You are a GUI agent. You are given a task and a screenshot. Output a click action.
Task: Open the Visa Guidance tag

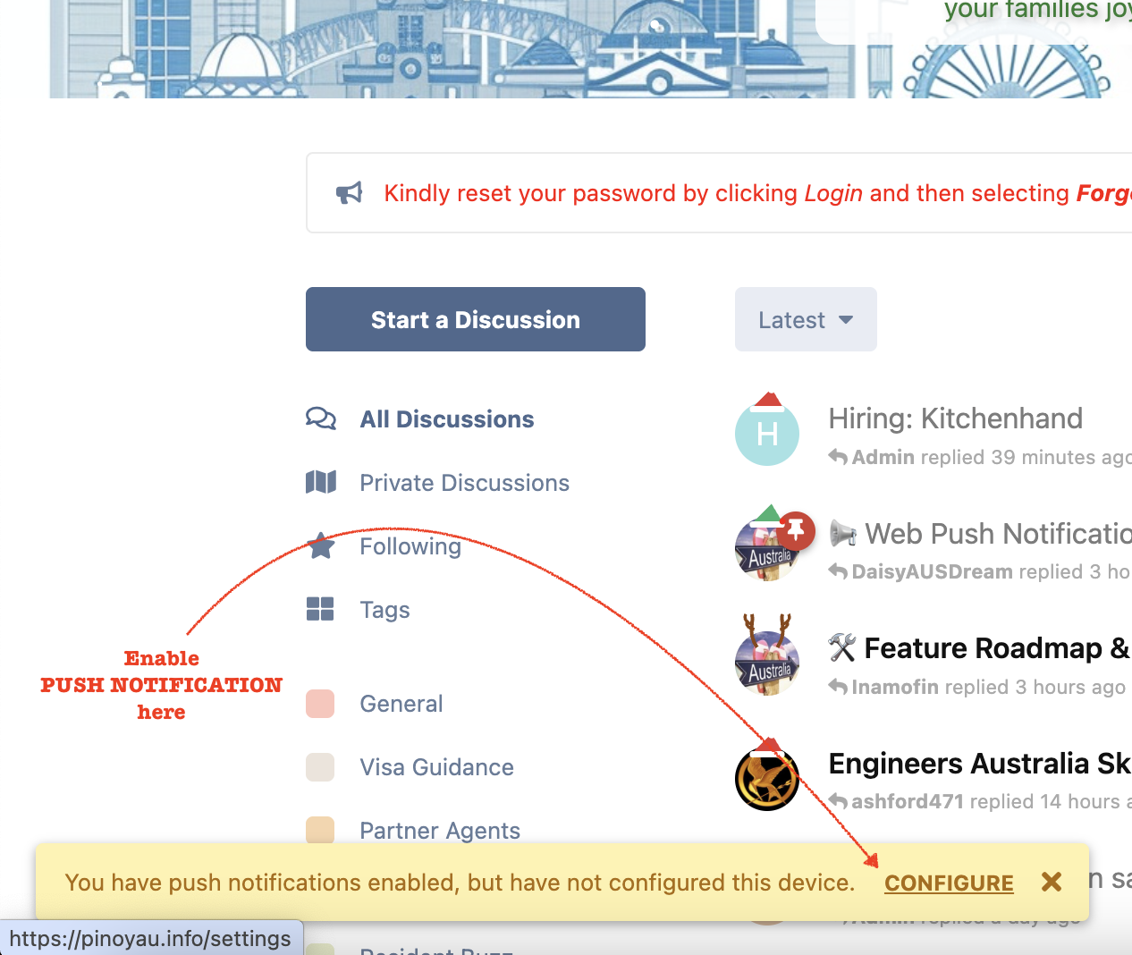[436, 767]
